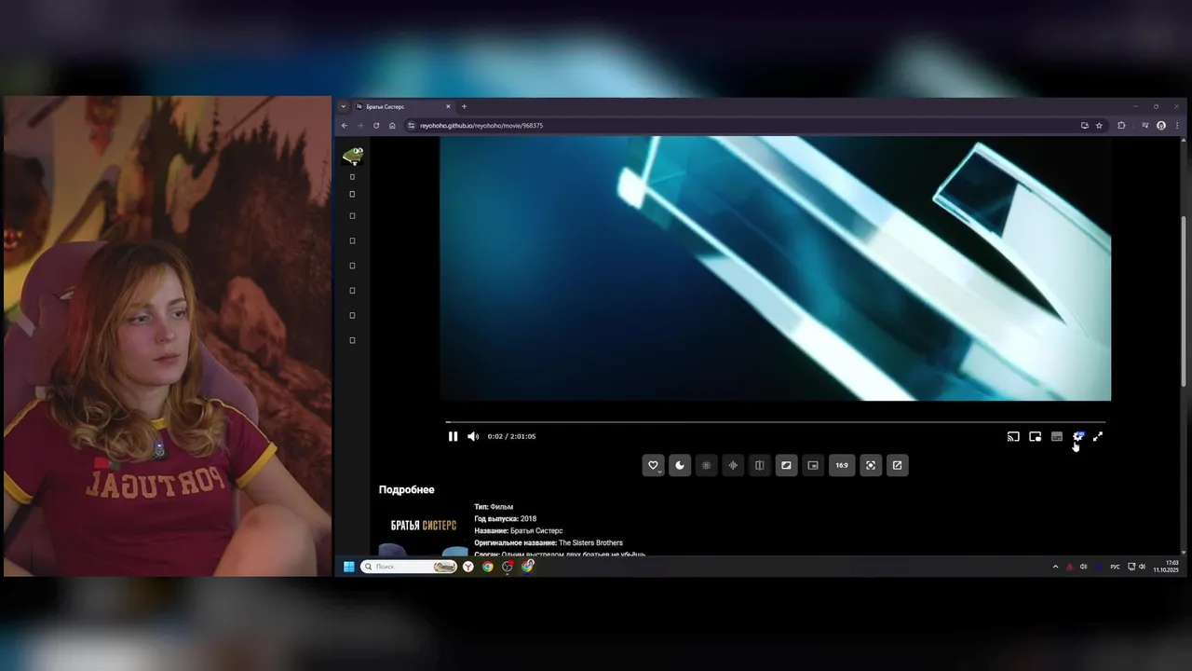Toggle the audio waveform button
The width and height of the screenshot is (1192, 671).
click(x=733, y=465)
